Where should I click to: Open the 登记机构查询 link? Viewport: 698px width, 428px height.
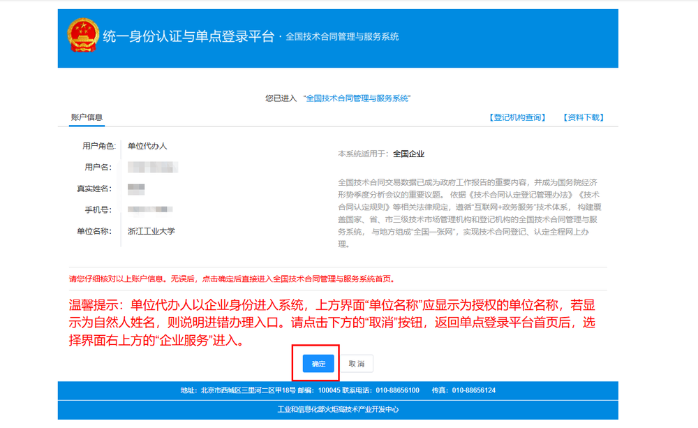click(517, 117)
